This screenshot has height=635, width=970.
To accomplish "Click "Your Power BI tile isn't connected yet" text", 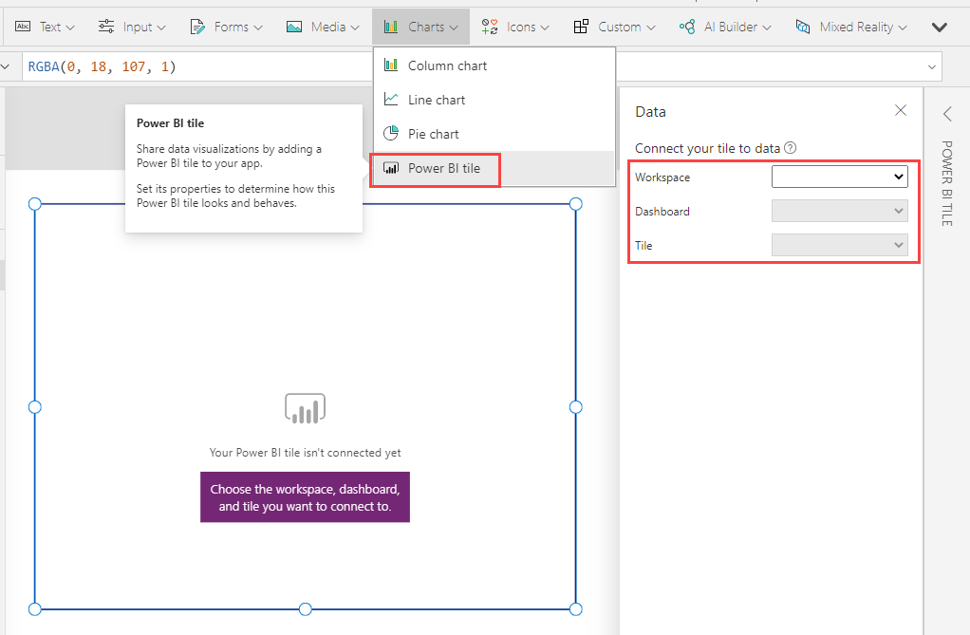I will [x=305, y=453].
